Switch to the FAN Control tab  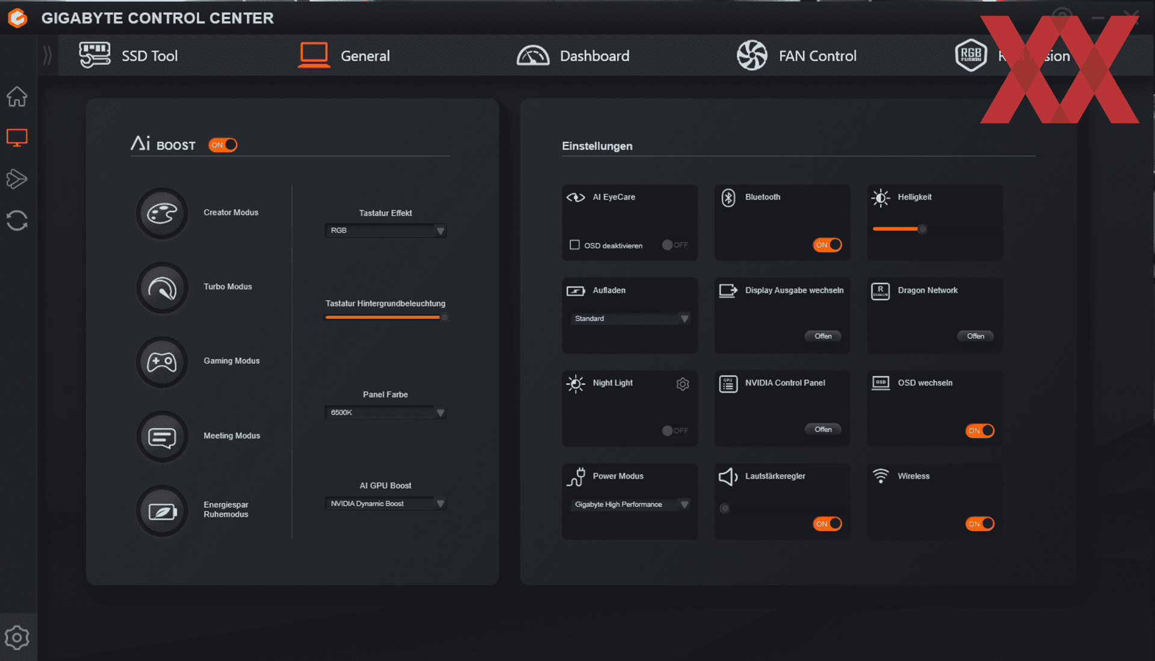coord(796,55)
